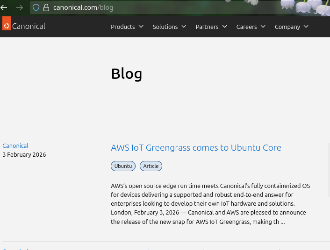Expand the chevron next to Careers

(263, 27)
